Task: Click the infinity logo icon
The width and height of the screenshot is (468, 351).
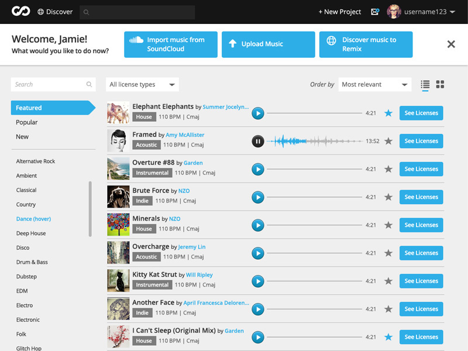Action: [x=20, y=11]
